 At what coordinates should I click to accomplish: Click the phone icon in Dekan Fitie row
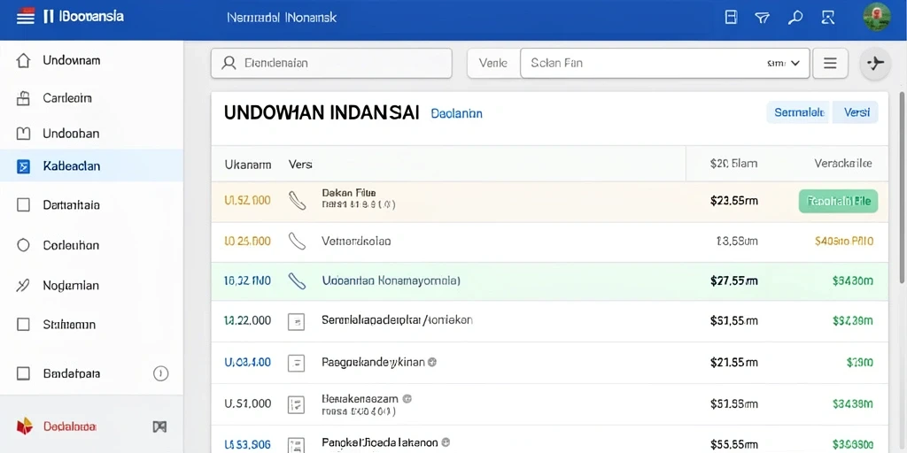click(297, 201)
